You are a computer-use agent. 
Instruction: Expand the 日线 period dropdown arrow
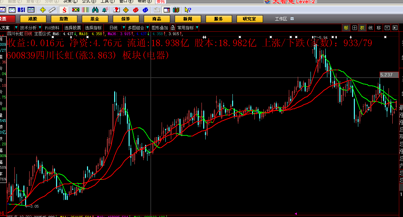pos(123,28)
